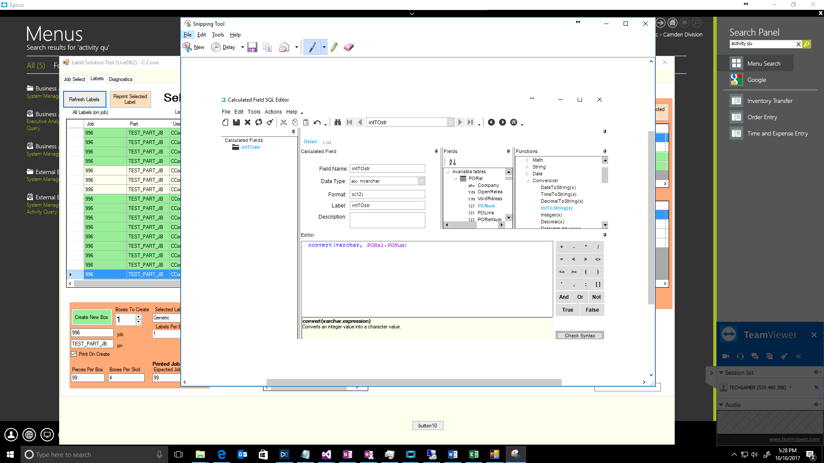The height and width of the screenshot is (463, 824).
Task: Select the Eraser tool
Action: click(x=348, y=47)
